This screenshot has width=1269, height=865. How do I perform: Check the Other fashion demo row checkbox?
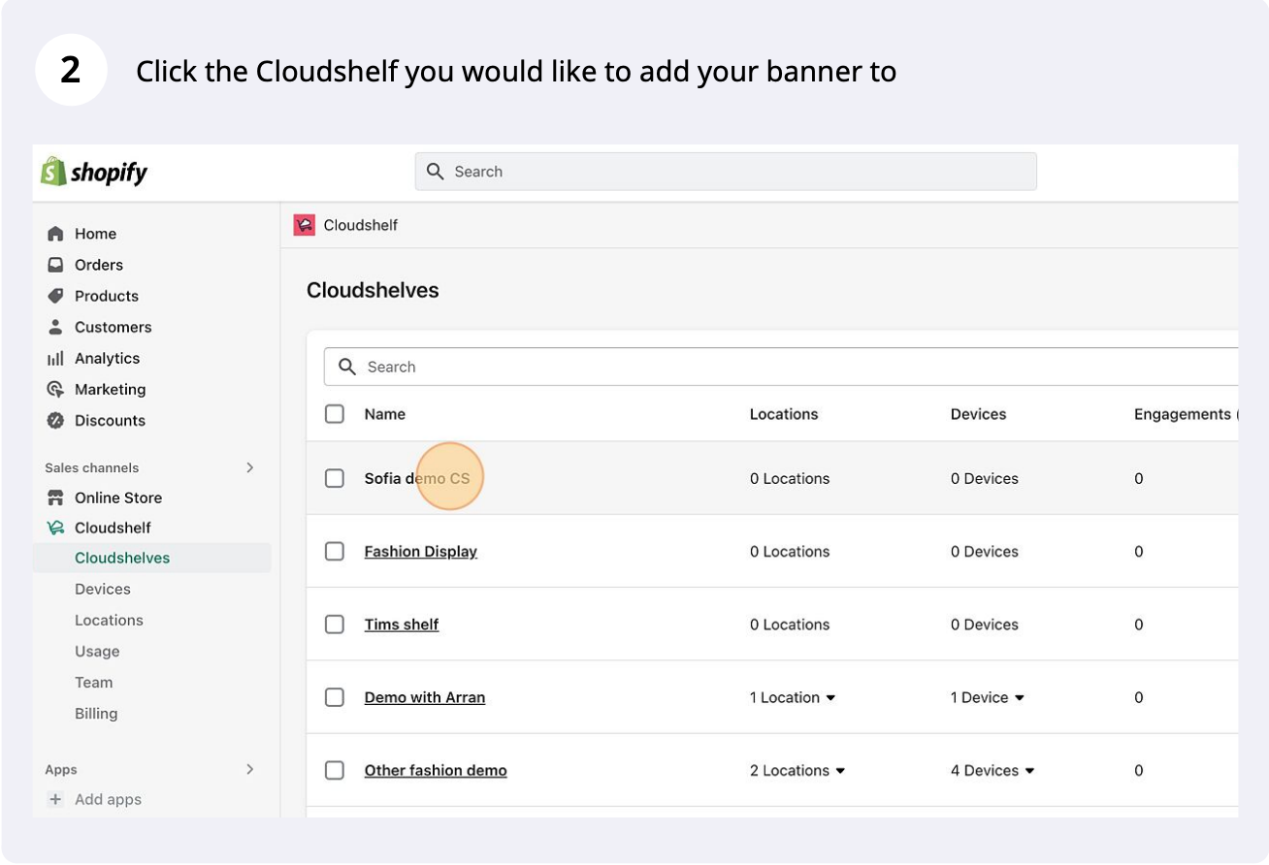(x=335, y=770)
